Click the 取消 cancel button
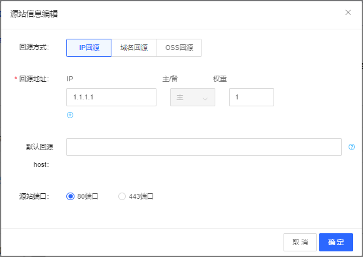The height and width of the screenshot is (257, 363). tap(300, 242)
